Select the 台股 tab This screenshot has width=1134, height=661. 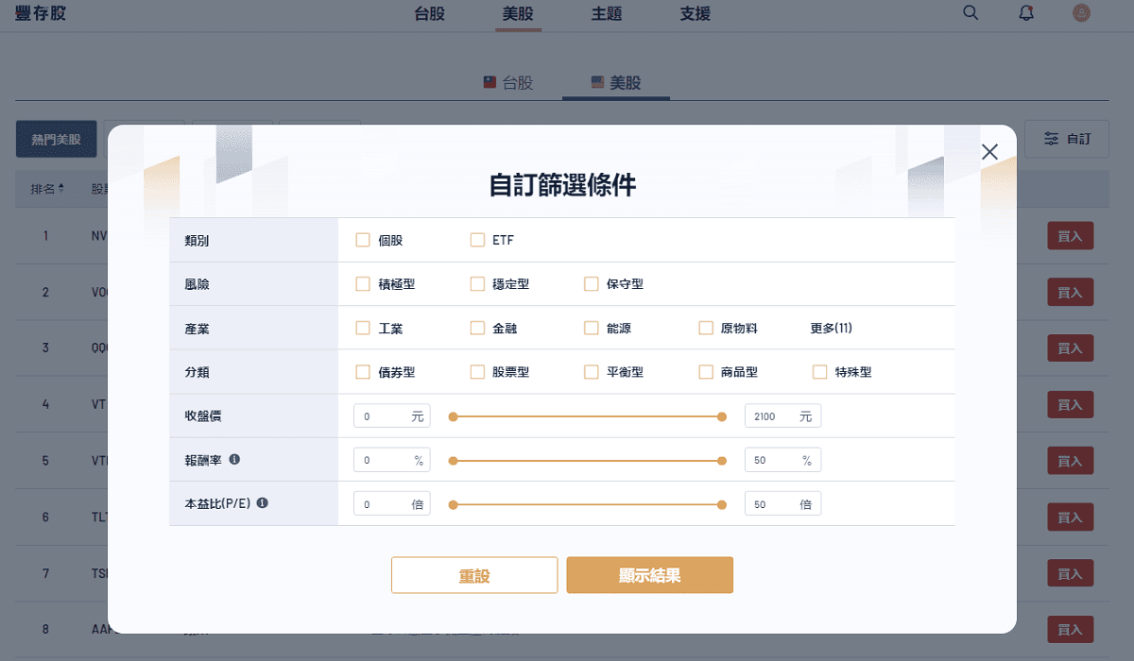tap(507, 82)
